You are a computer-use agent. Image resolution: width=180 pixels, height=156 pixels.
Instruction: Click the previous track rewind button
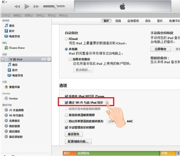[x=17, y=7]
